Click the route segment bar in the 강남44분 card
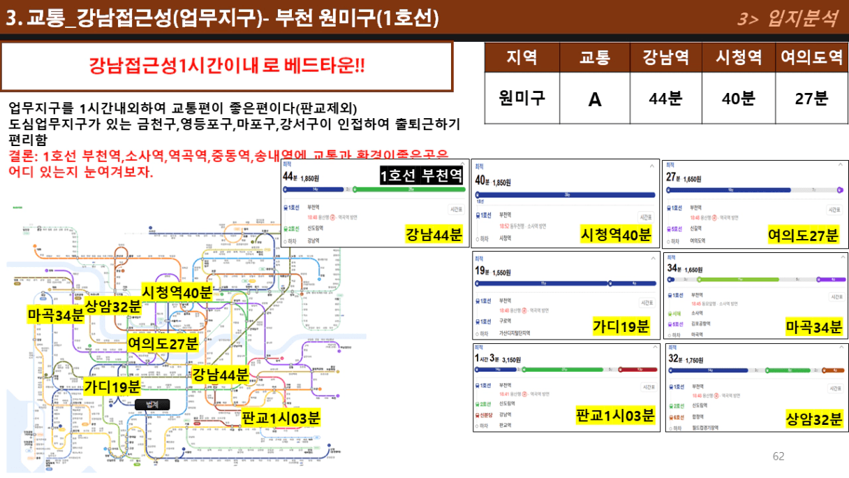 (374, 189)
